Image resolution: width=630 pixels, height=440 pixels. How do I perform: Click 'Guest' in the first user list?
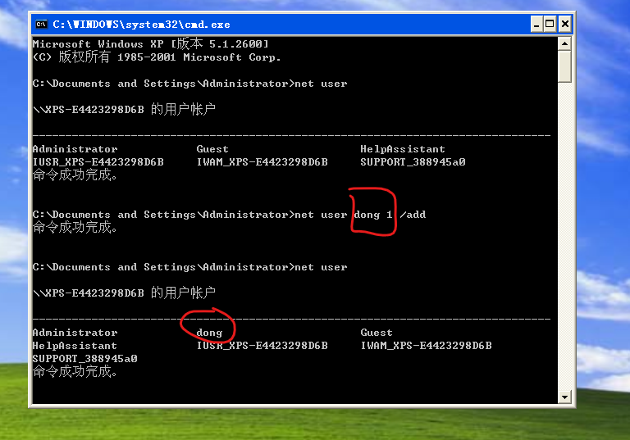pyautogui.click(x=212, y=149)
